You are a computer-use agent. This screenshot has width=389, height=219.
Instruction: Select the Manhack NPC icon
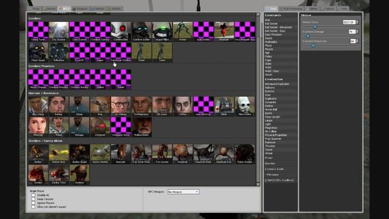click(224, 31)
